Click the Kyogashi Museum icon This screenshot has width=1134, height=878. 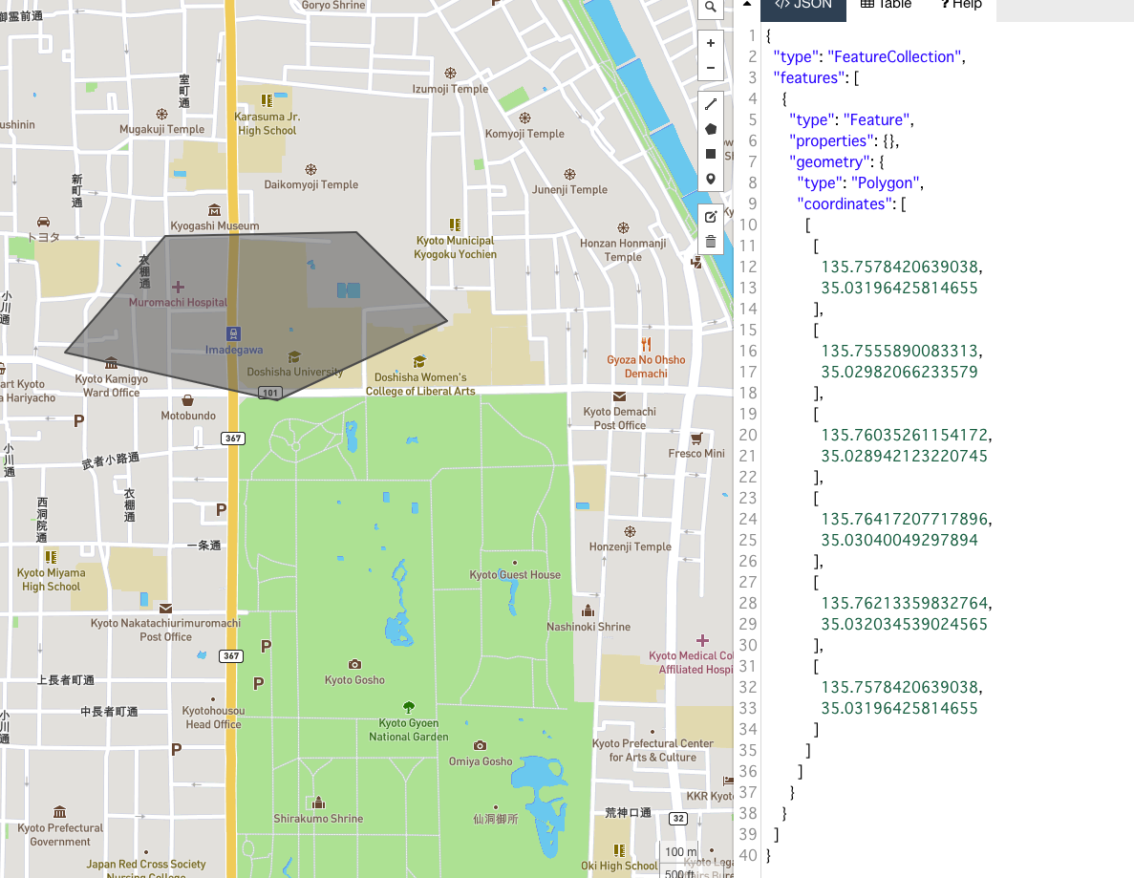(x=214, y=210)
